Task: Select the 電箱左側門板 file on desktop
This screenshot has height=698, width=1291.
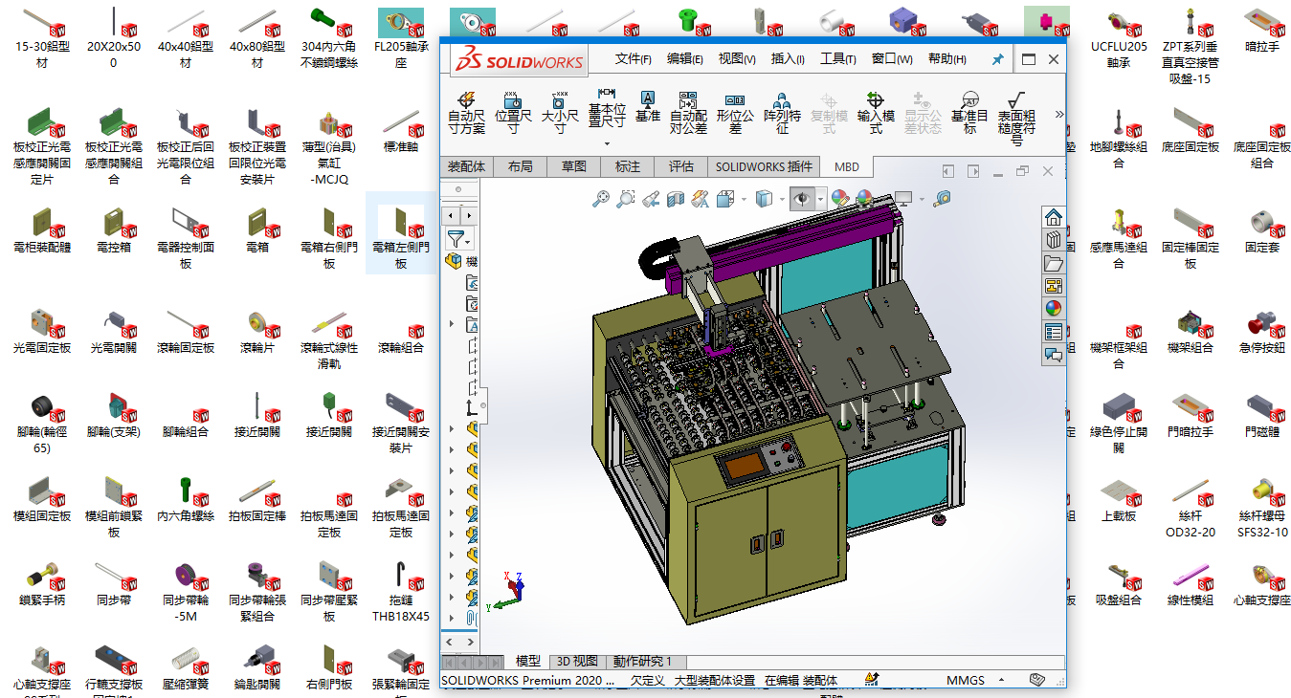Action: [401, 234]
